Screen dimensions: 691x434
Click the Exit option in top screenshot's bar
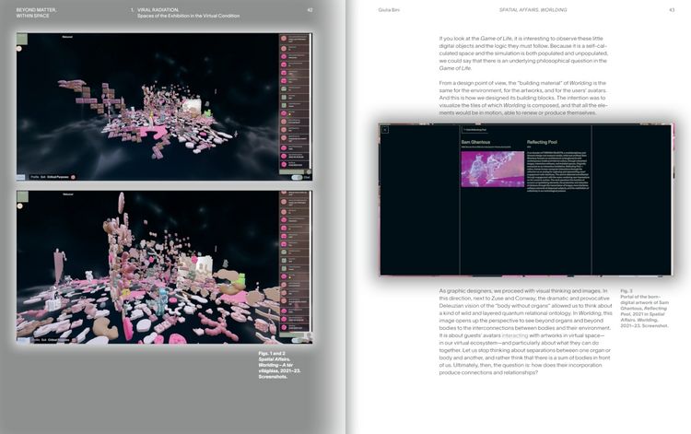[x=43, y=177]
